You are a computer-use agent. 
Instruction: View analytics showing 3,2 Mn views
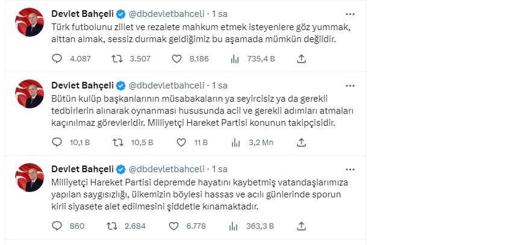click(x=235, y=143)
